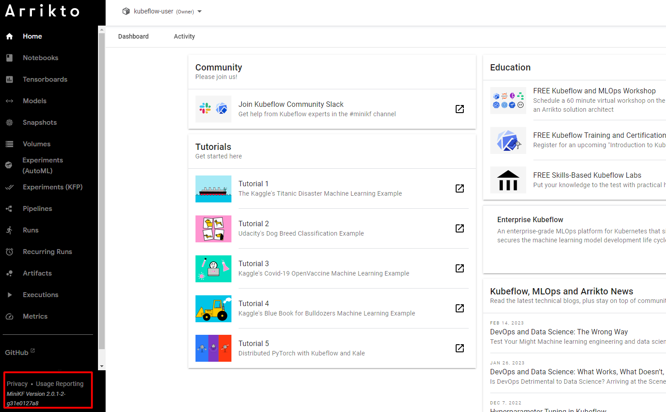
Task: Open external link icon for Tutorial 1
Action: click(460, 188)
